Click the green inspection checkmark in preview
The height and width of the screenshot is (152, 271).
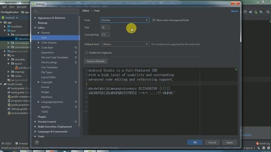point(236,69)
